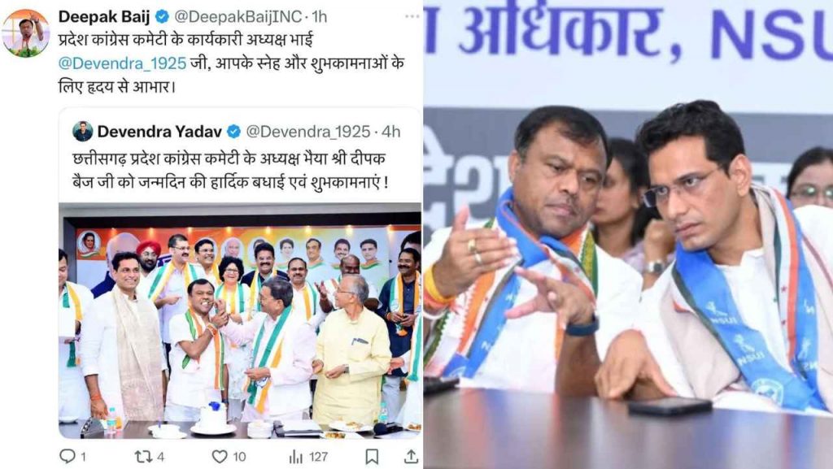The image size is (833, 469).
Task: Click the @Devendra_1925 mention in tweet text
Action: [x=122, y=63]
